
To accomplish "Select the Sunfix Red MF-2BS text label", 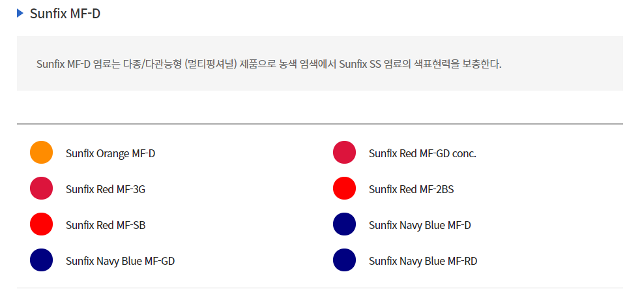I will click(x=411, y=190).
